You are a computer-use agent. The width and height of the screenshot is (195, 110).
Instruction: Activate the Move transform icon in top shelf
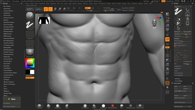click(x=55, y=9)
